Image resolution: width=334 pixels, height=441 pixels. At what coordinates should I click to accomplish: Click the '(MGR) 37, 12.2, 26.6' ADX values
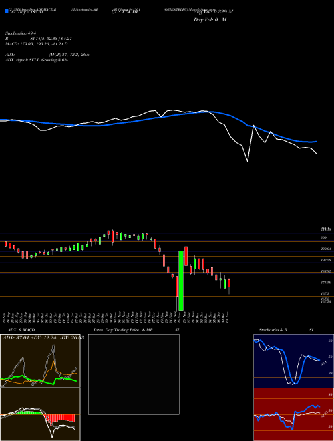[x=69, y=55]
